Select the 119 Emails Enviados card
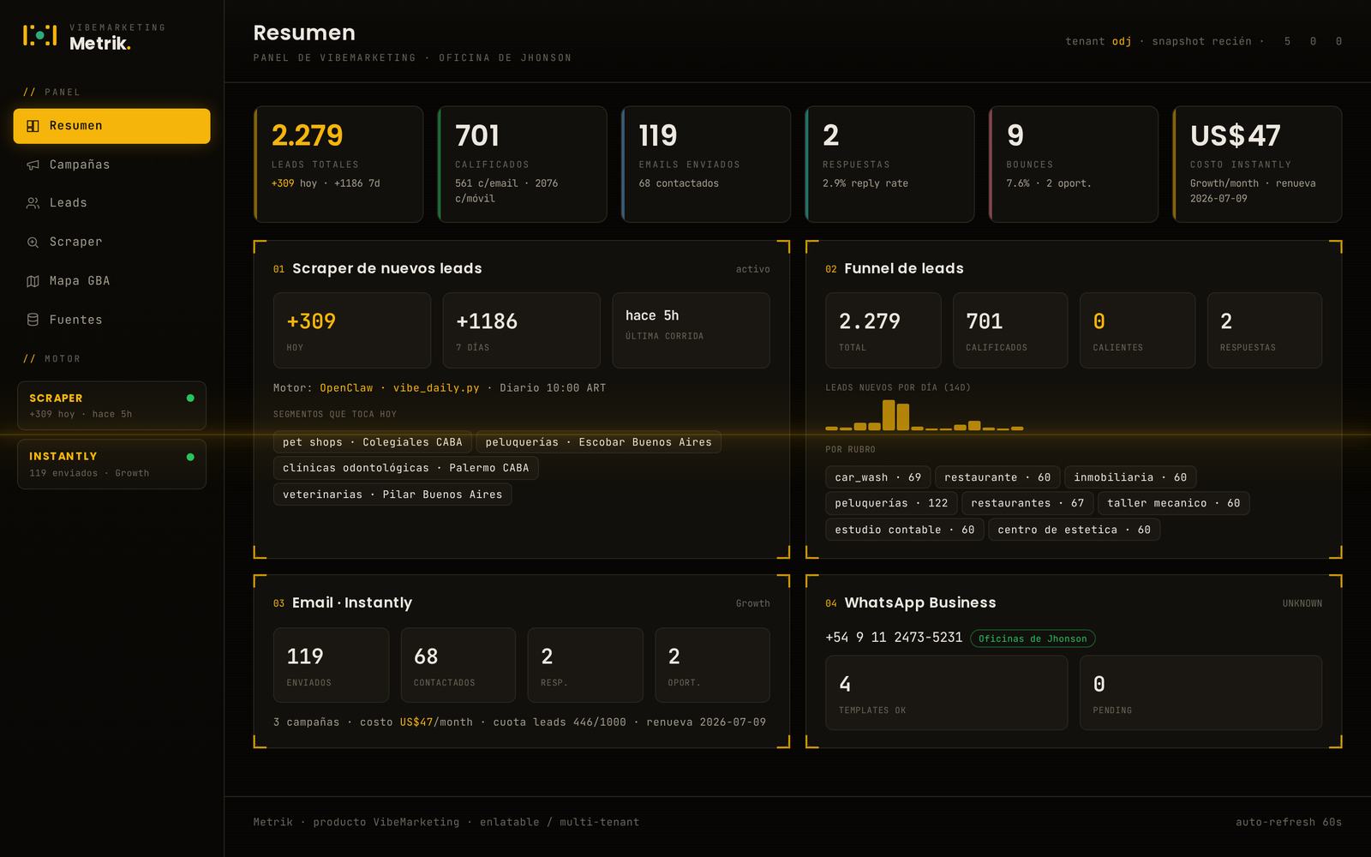1371x857 pixels. pyautogui.click(x=706, y=165)
